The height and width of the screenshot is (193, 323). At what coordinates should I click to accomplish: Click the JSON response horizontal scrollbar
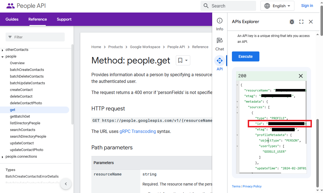[261, 173]
